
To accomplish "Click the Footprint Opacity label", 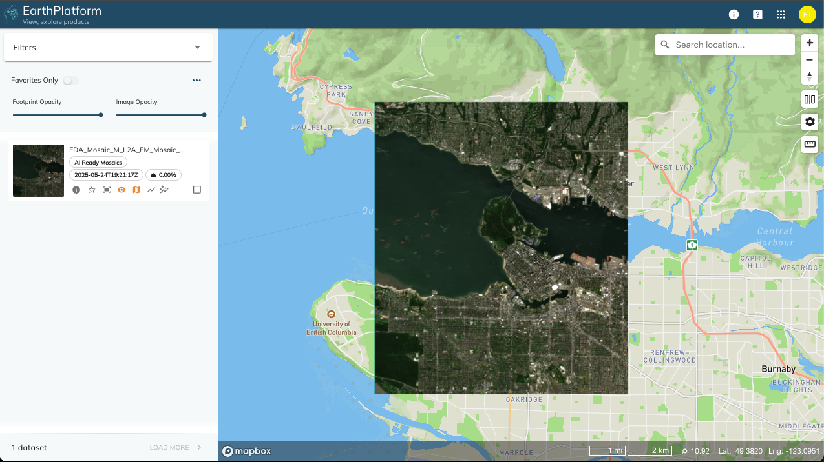I will click(x=37, y=102).
